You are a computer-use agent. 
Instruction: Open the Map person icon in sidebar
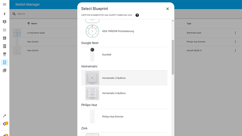4,22
